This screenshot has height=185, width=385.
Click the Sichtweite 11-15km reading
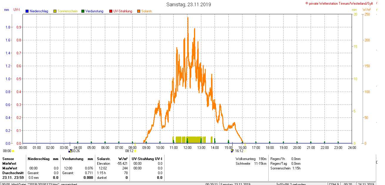(251, 164)
